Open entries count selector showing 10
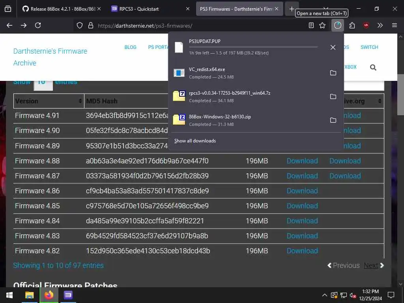 43,85
